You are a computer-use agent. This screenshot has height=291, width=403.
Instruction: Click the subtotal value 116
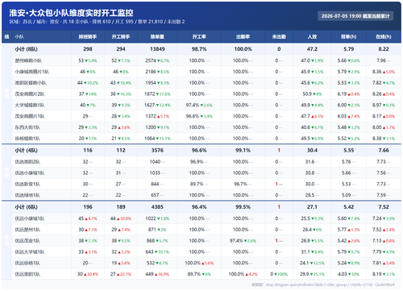click(88, 151)
